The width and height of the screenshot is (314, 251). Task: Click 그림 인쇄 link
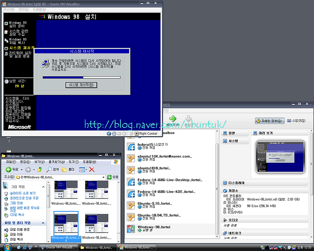[17, 203]
